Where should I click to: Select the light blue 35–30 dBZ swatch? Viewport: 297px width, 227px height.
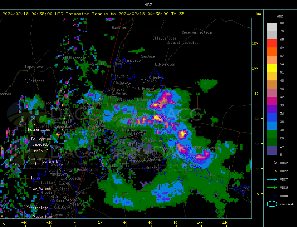(272, 126)
